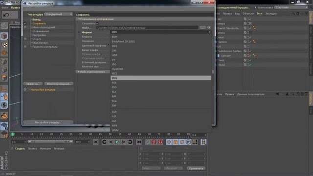Open the Компоновка Стартовая layout dropdown
313x176 pixels.
(x=291, y=7)
